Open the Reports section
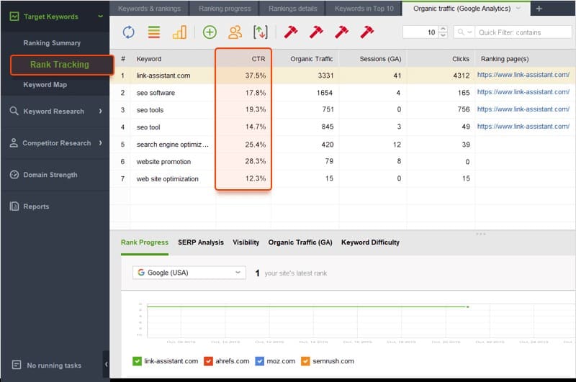Viewport: 576px width, 382px height. pos(36,206)
